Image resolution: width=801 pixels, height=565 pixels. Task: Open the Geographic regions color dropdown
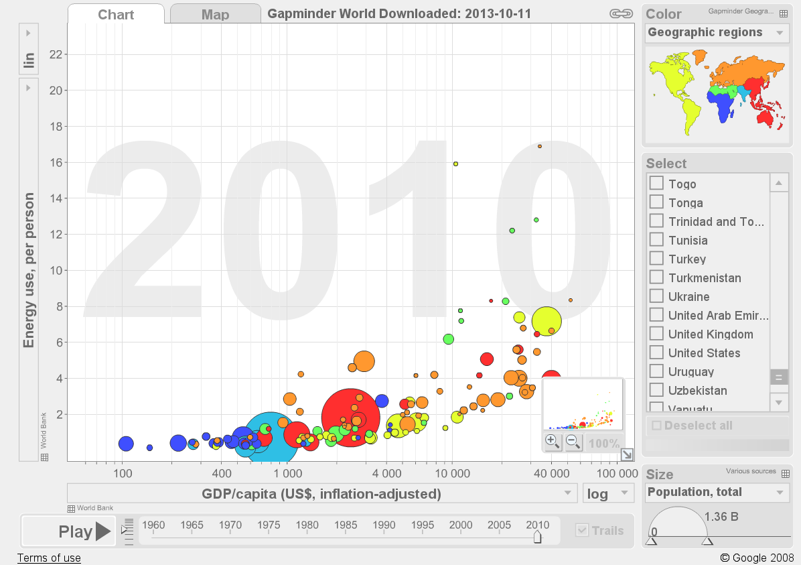tap(717, 33)
